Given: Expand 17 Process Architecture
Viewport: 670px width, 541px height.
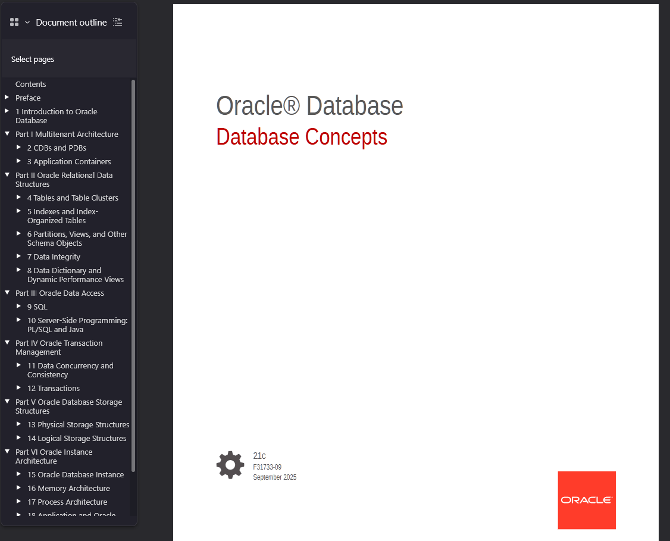Looking at the screenshot, I should [19, 502].
